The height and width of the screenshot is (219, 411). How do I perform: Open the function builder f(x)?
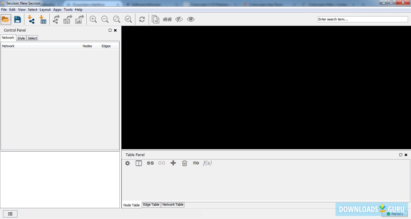(x=207, y=163)
